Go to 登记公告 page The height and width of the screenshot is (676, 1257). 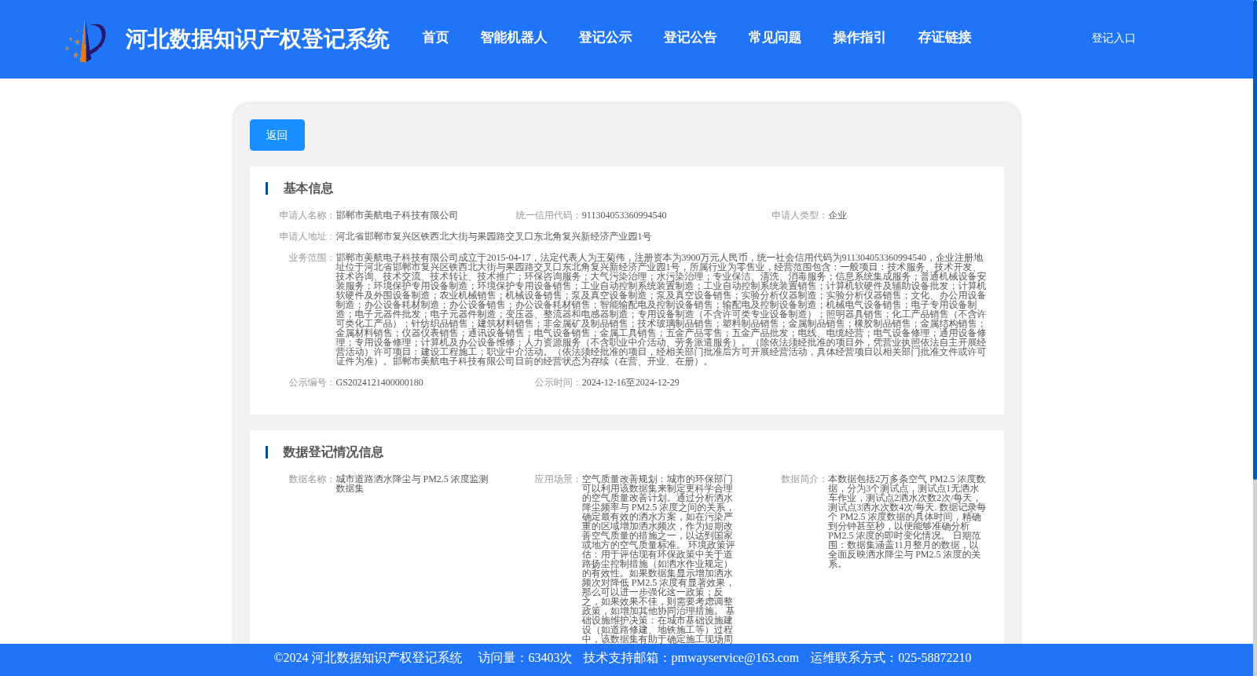[690, 38]
